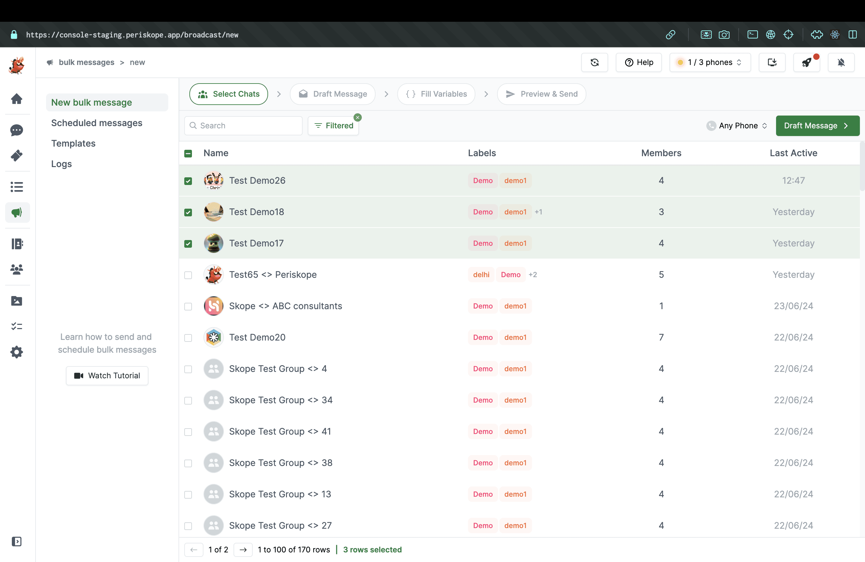Click the green Draft Message button
The height and width of the screenshot is (562, 865).
(817, 126)
